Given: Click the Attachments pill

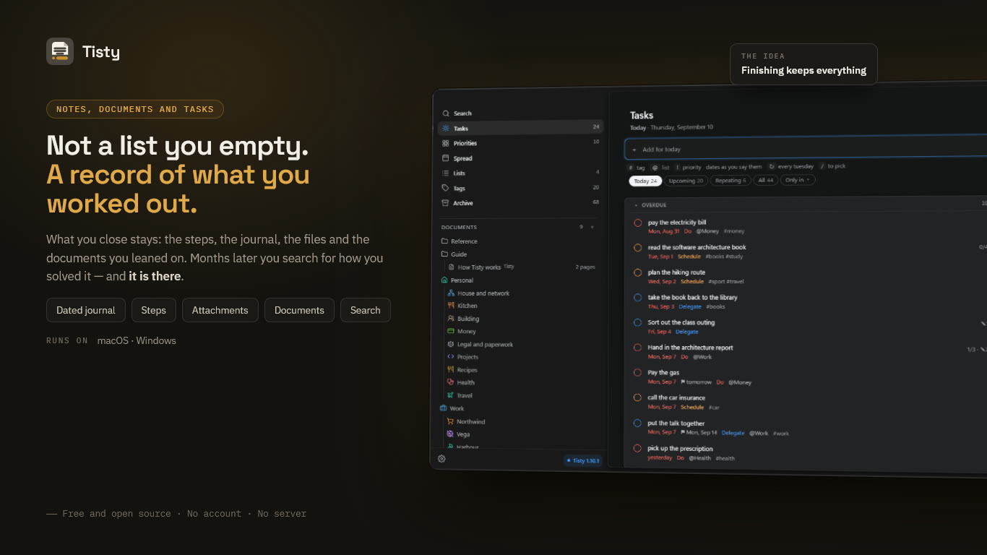Looking at the screenshot, I should (x=220, y=310).
